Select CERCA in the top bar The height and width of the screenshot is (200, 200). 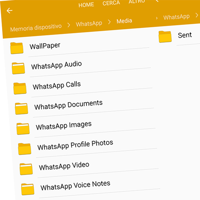(x=111, y=3)
